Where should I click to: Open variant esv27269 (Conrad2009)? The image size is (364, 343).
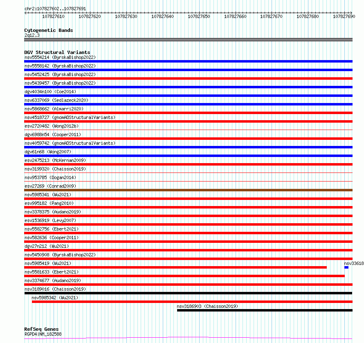coord(50,186)
